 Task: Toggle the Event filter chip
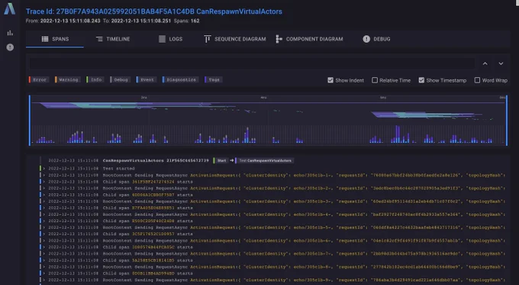[x=147, y=79]
